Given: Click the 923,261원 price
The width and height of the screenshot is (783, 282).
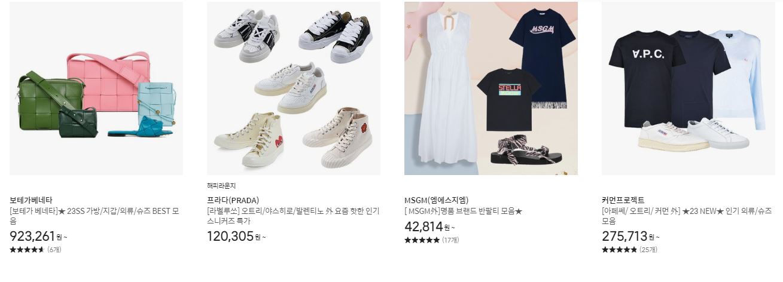Looking at the screenshot, I should click(38, 236).
